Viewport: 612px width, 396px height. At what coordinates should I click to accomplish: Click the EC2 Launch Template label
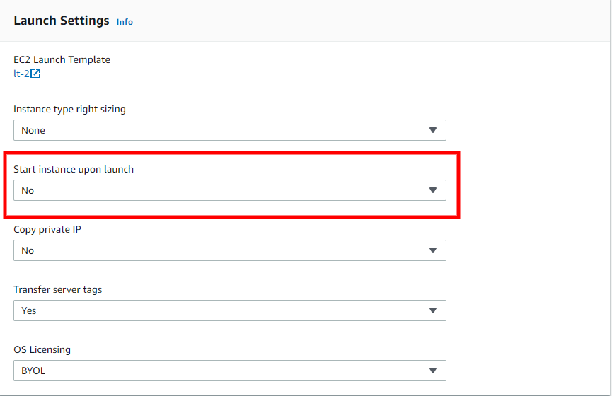coord(62,59)
